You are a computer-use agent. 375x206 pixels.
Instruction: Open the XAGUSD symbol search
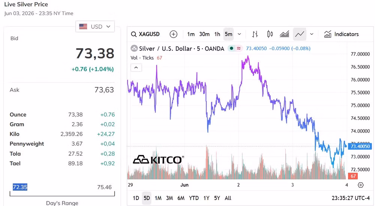(145, 34)
